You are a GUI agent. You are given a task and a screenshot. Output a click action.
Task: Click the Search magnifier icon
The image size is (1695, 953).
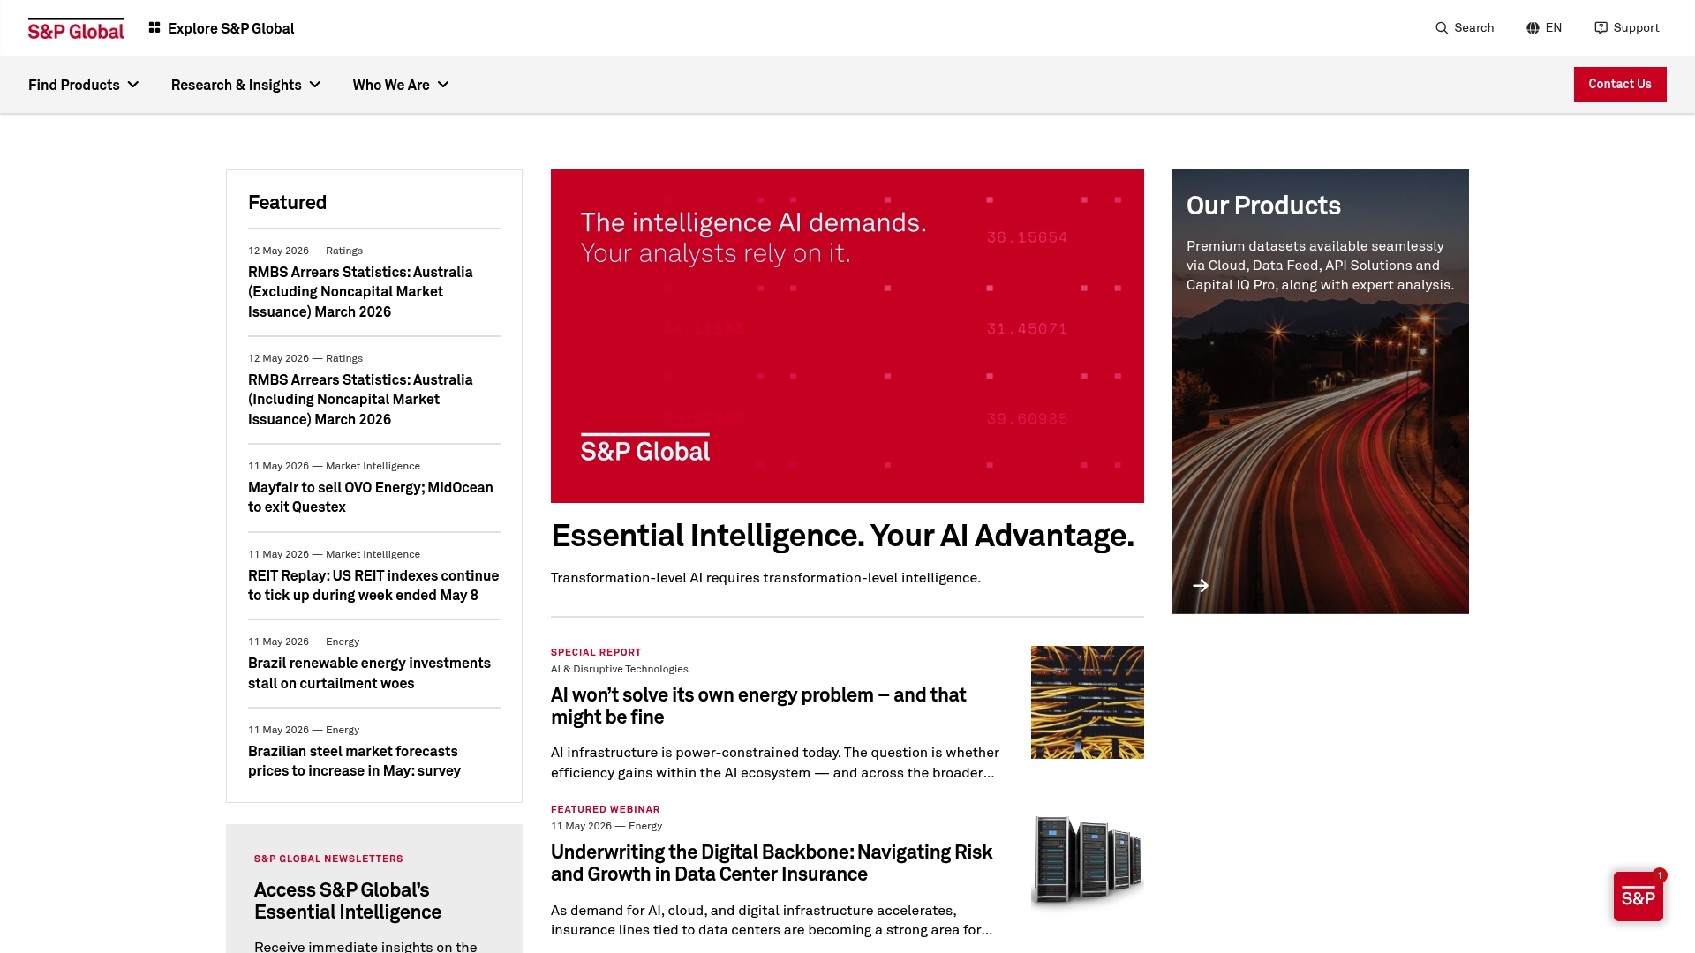coord(1442,28)
